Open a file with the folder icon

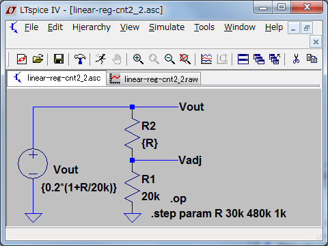pyautogui.click(x=38, y=59)
